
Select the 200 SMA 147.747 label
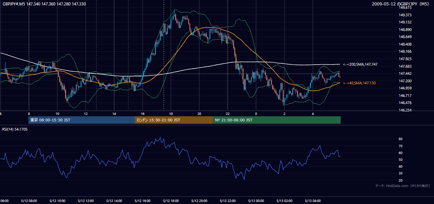(360, 64)
